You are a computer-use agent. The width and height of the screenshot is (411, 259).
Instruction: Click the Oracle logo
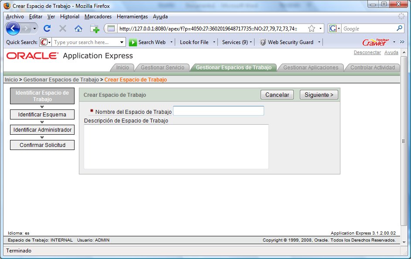(x=32, y=55)
